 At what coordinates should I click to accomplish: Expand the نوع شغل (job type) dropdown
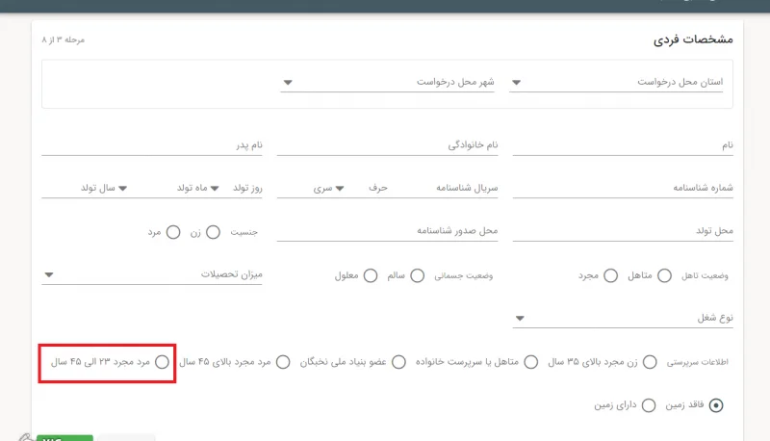[621, 319]
